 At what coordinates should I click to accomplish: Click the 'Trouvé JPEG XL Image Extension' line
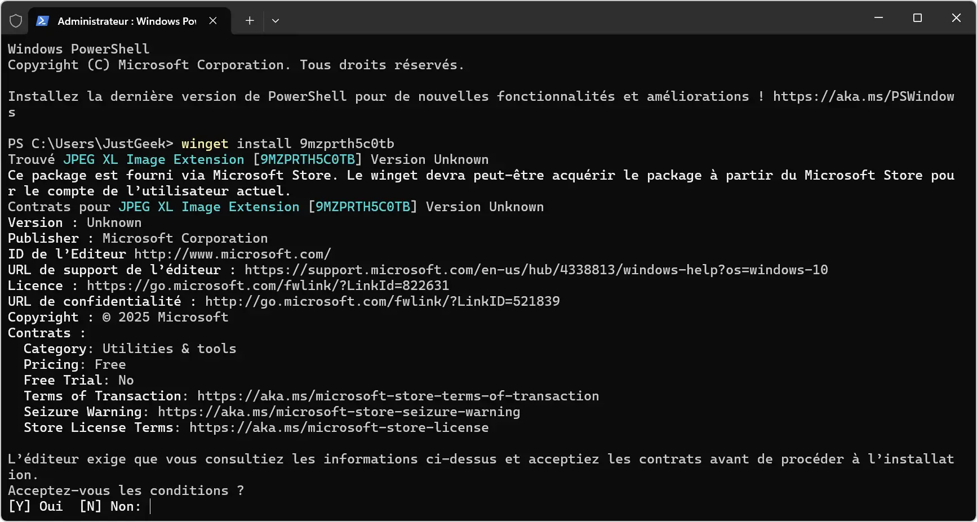click(248, 159)
